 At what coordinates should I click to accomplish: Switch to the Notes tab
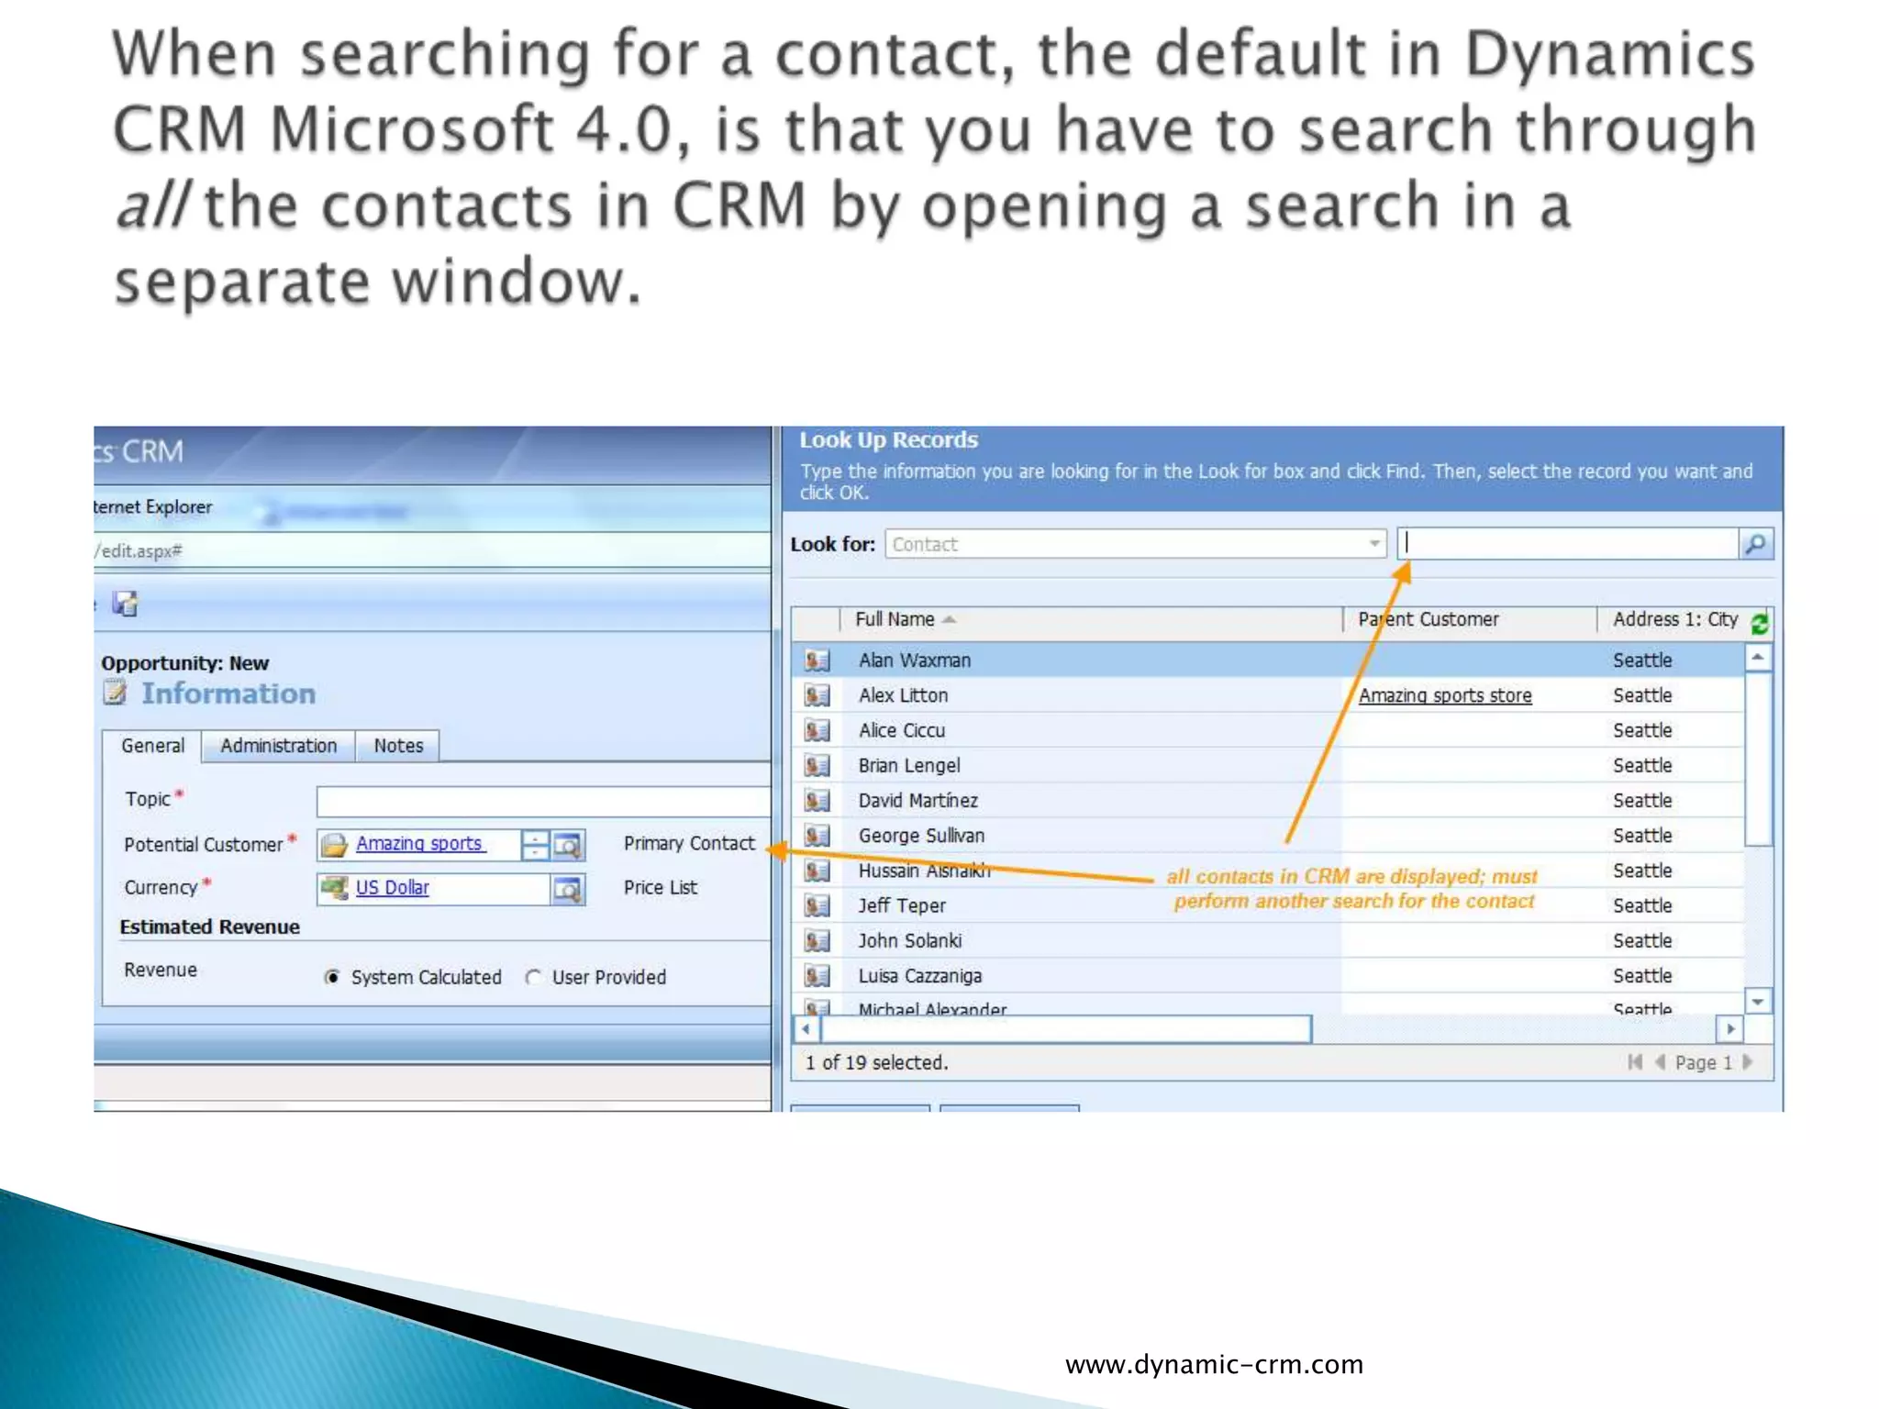pos(398,746)
